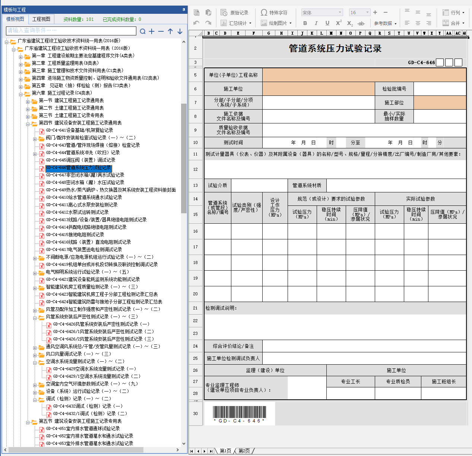Image resolution: width=472 pixels, height=456 pixels.
Task: Insert 特殊字符 special character
Action: [x=274, y=13]
